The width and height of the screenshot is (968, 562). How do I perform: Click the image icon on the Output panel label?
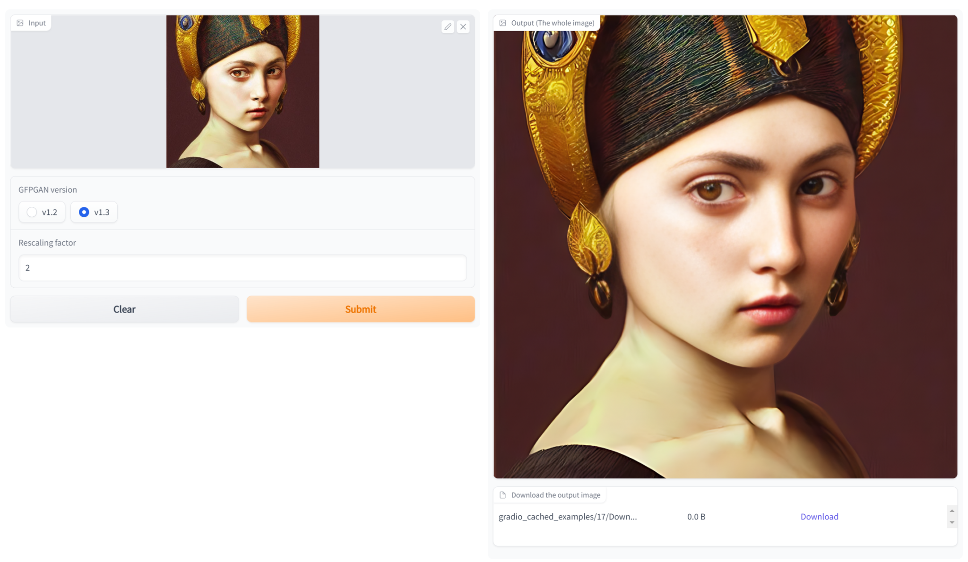coord(502,23)
